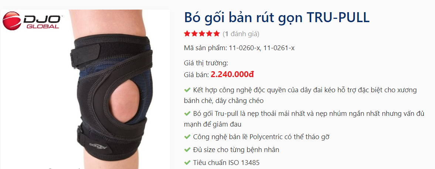
Task: Click the green checkmark beside 'Bó gối Tru-pull'
Action: tap(187, 113)
